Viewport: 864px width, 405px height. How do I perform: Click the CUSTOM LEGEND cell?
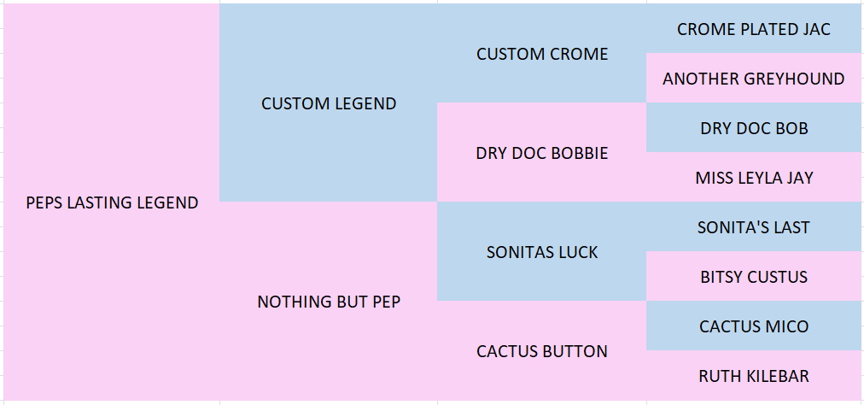[x=329, y=103]
